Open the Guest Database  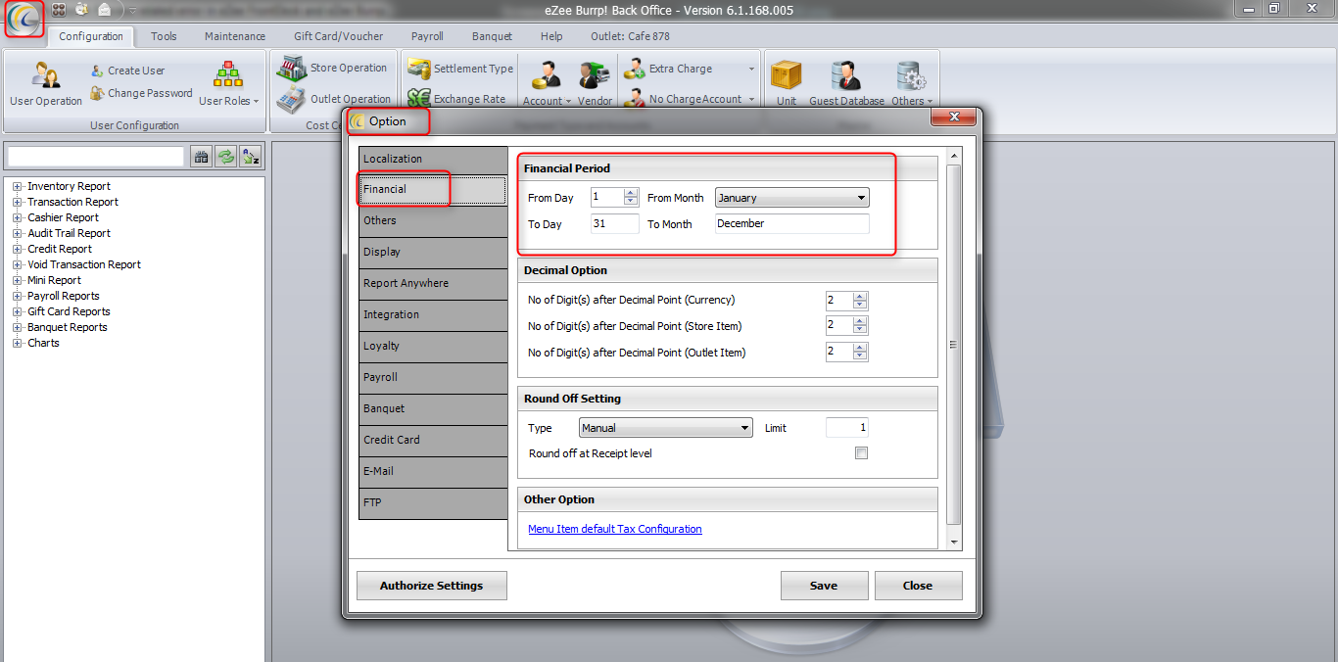846,84
